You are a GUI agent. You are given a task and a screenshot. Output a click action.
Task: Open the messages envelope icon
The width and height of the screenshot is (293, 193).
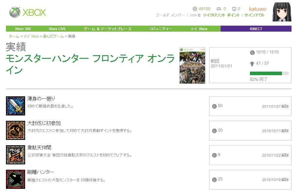(219, 9)
